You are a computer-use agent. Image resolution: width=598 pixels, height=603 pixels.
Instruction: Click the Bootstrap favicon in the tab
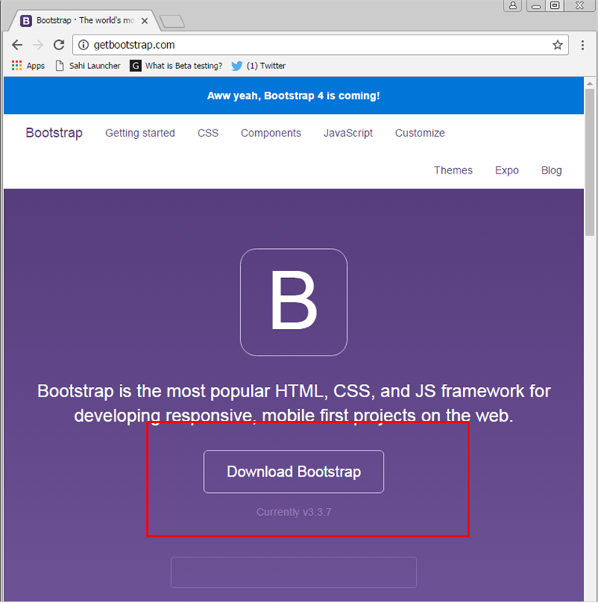(x=26, y=20)
